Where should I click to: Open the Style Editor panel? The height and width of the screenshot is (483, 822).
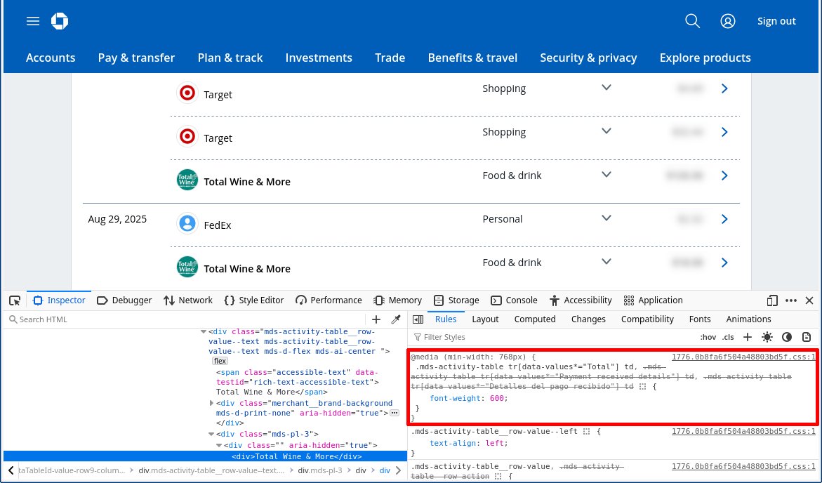(254, 300)
